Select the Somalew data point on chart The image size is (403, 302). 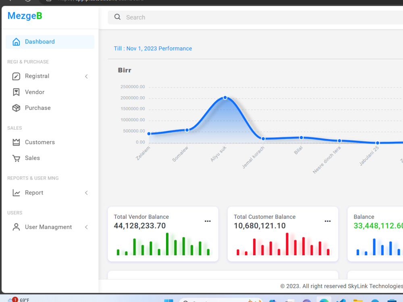[187, 130]
